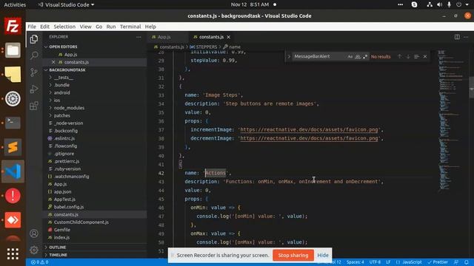The image size is (474, 266).
Task: Open Terminal from the dock
Action: (13, 123)
